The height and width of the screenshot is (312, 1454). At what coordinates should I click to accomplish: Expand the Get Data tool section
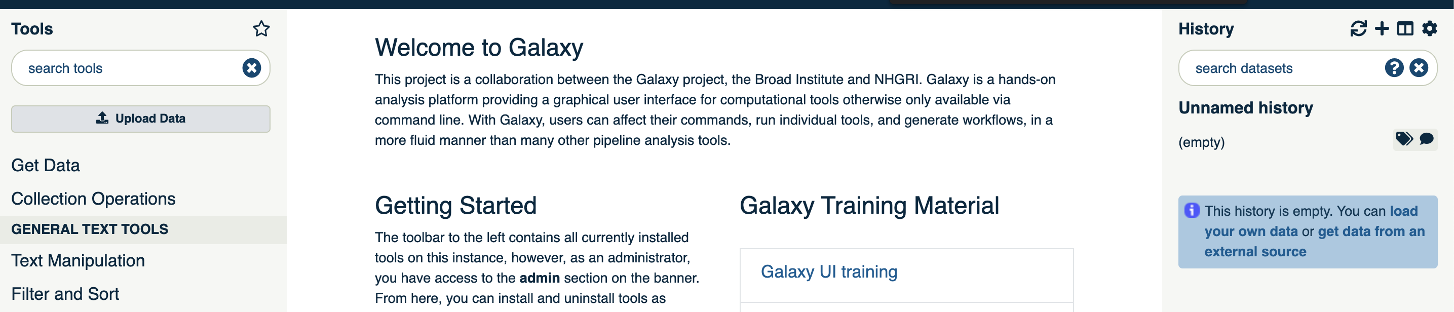coord(45,165)
